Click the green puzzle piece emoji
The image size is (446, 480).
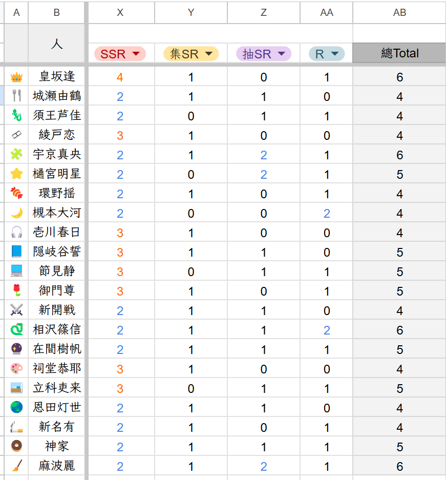(16, 154)
